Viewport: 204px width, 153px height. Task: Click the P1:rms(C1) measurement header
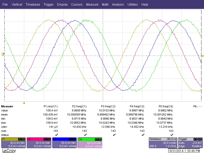[50, 106]
